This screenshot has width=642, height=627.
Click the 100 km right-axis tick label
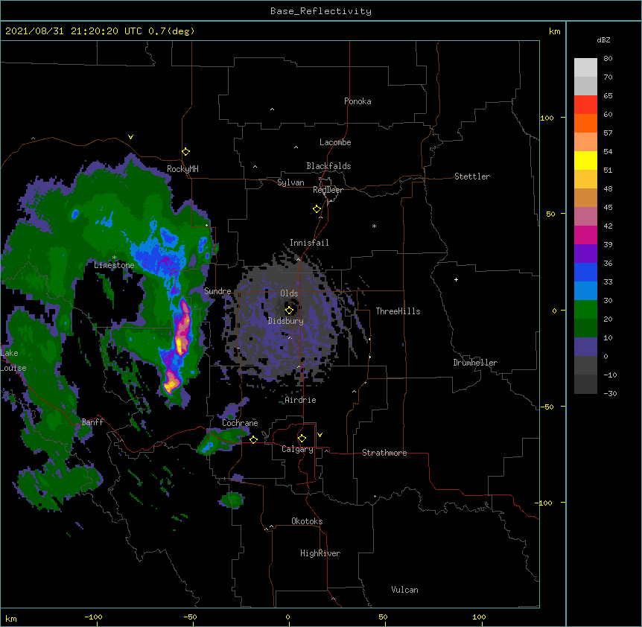pos(547,118)
